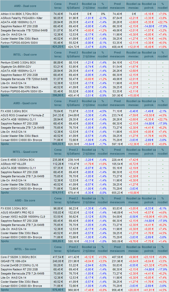
Task: Click the AMD - Dual core section header
Action: point(25,6)
